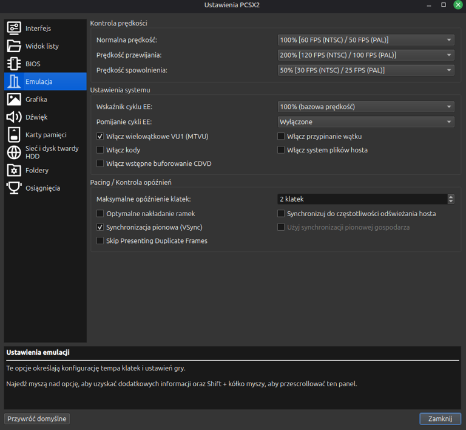This screenshot has width=466, height=430.
Task: Enable the Włącz kody checkbox
Action: pos(101,150)
